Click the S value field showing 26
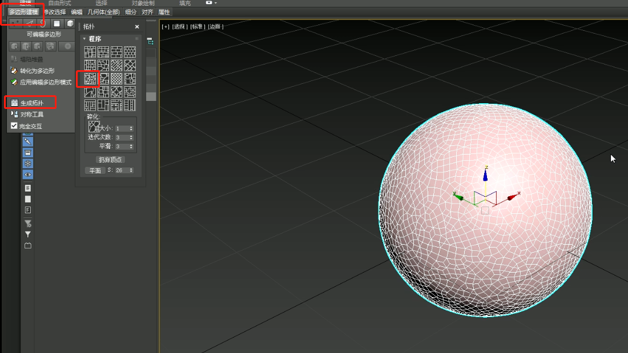This screenshot has height=353, width=628. pos(122,171)
